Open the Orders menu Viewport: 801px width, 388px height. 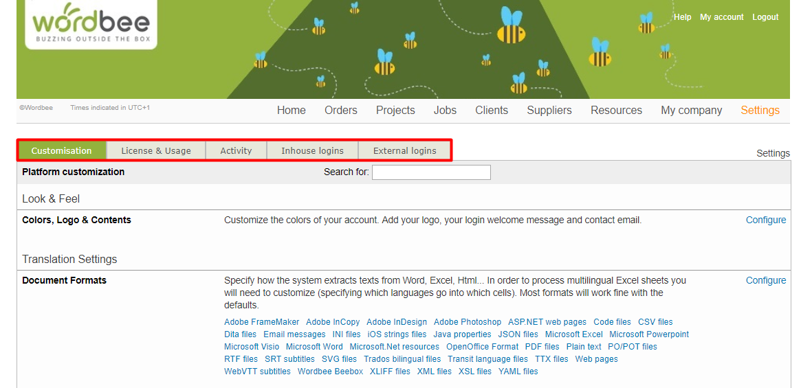pyautogui.click(x=340, y=110)
